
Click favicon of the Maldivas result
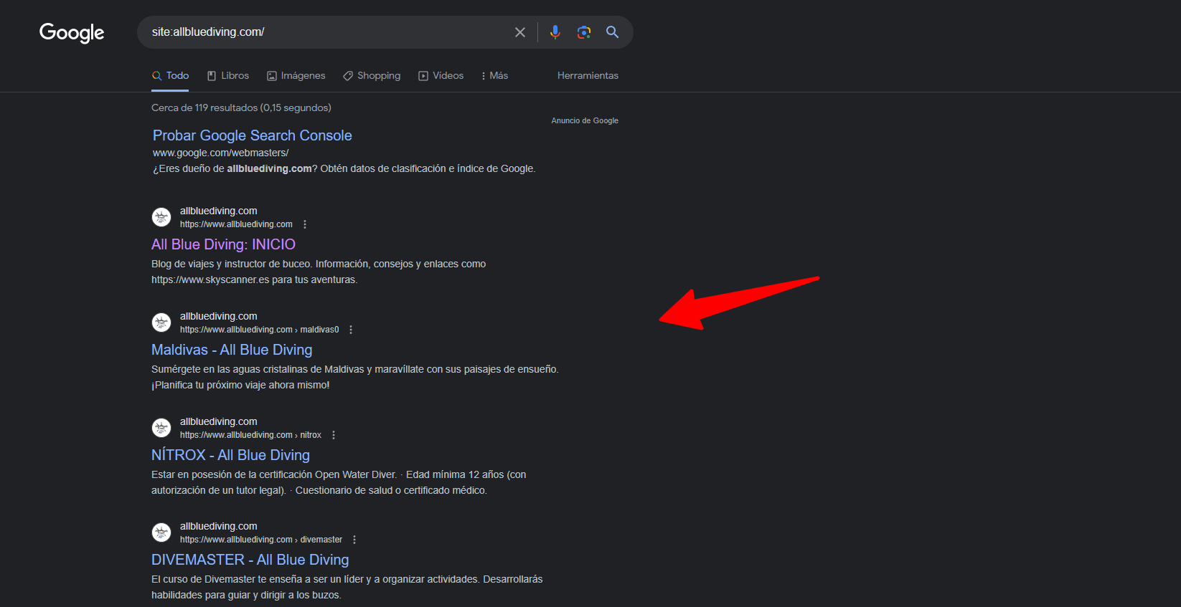pos(161,322)
